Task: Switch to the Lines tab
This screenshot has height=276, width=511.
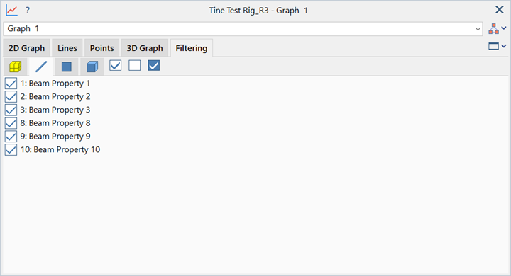Action: pos(67,48)
